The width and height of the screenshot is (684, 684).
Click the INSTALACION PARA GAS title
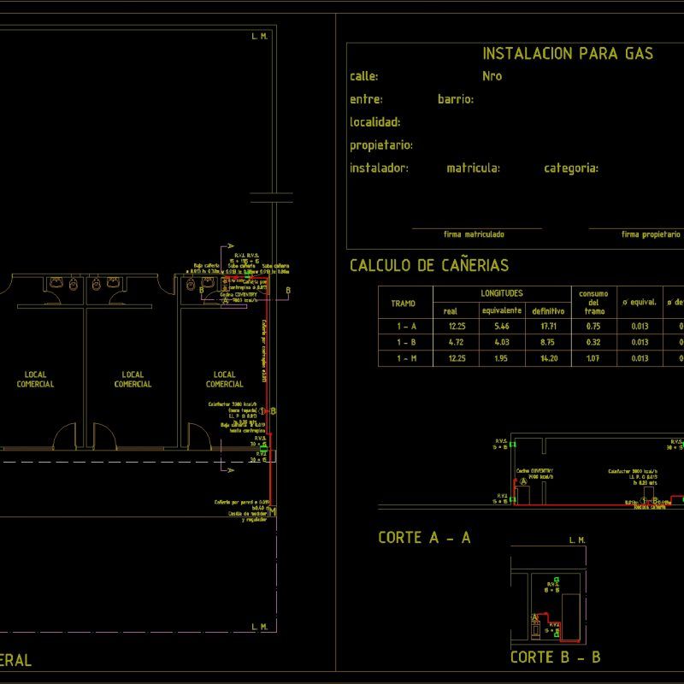click(569, 53)
